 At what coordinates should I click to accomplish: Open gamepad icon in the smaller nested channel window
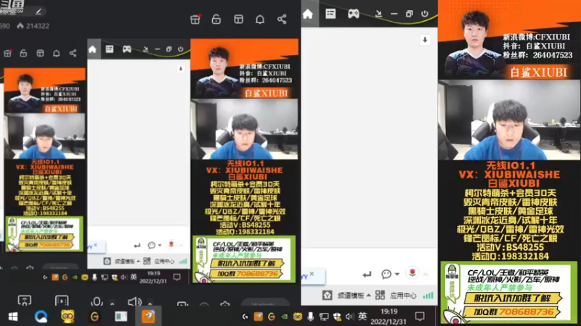126,49
